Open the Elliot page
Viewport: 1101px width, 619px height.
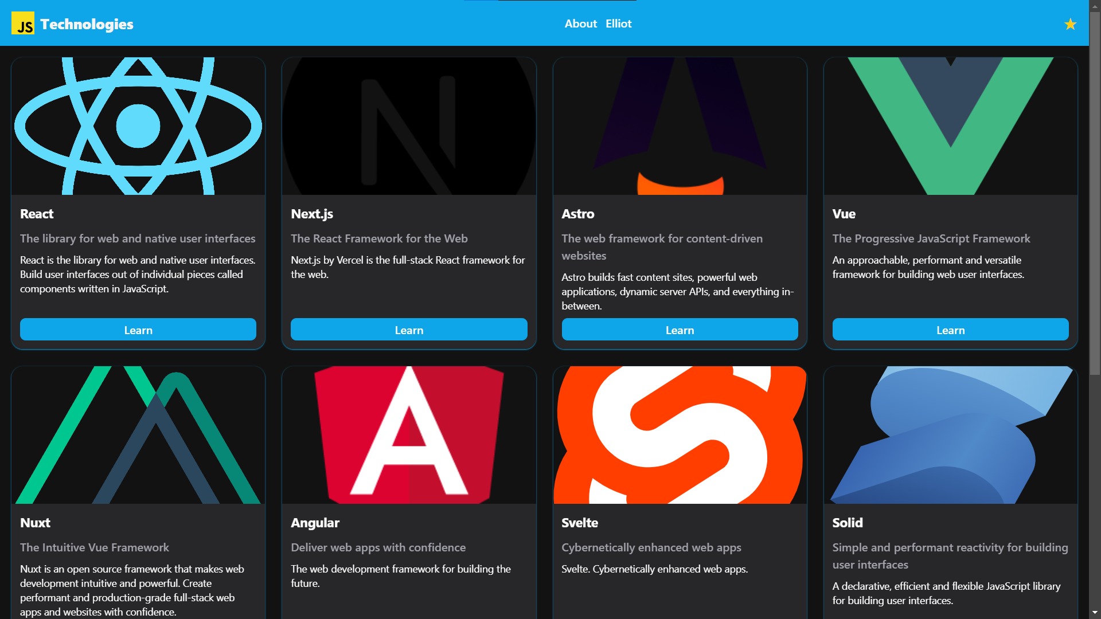coord(618,23)
